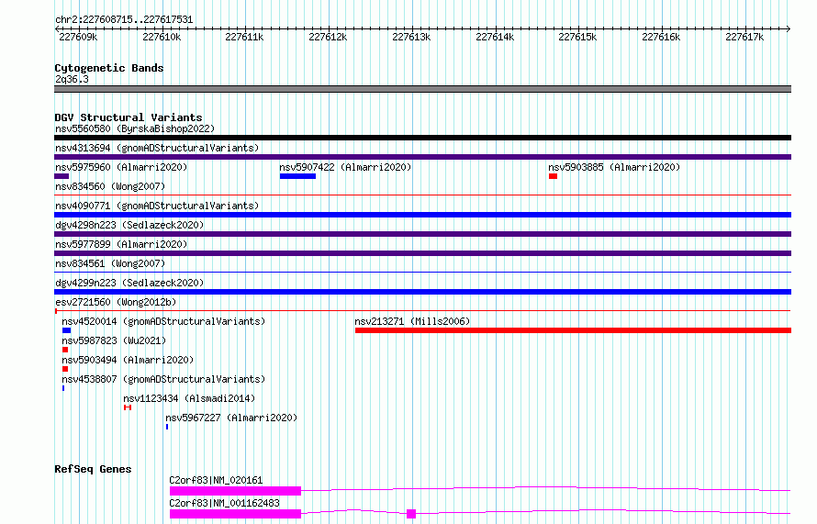Click the purple dgv4298n223 variant bar
The width and height of the screenshot is (817, 524).
(x=422, y=234)
